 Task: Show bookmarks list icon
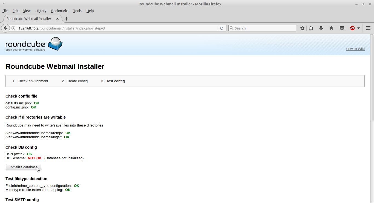311,28
